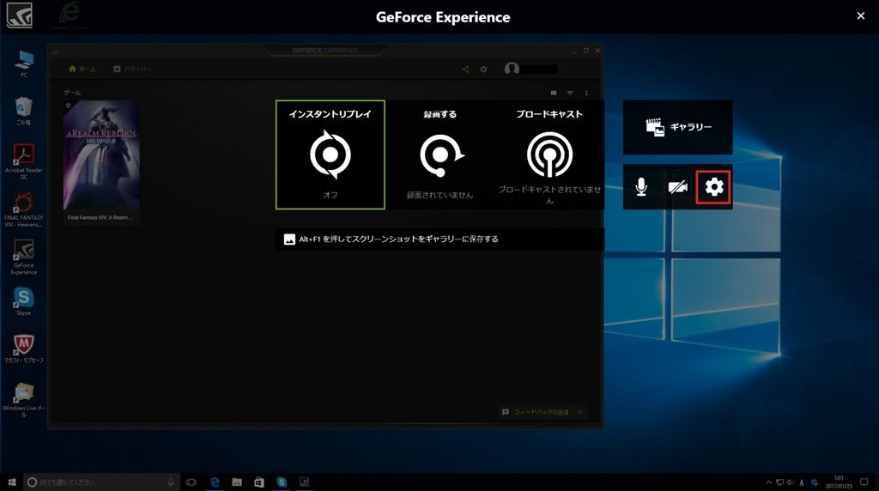
Task: Click the share icon in GeForce window
Action: [x=465, y=69]
